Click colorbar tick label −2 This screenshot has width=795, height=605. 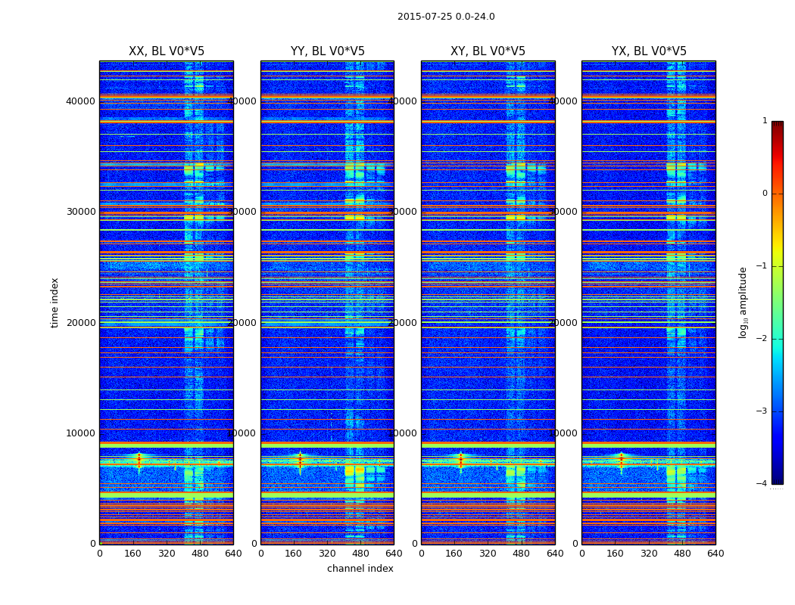[x=762, y=338]
